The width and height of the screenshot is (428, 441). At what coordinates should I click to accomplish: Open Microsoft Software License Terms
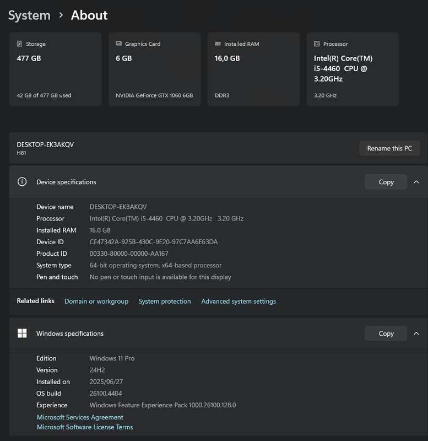pyautogui.click(x=85, y=427)
